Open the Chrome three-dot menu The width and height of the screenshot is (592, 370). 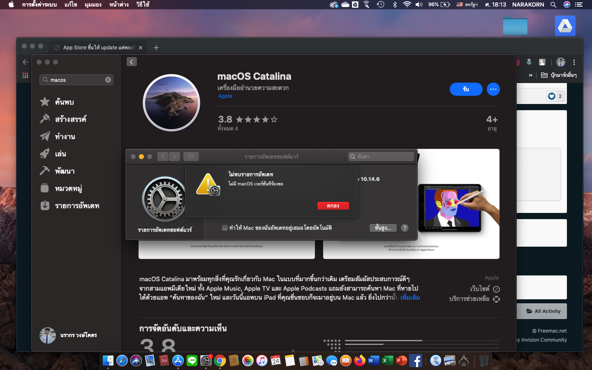tap(574, 62)
